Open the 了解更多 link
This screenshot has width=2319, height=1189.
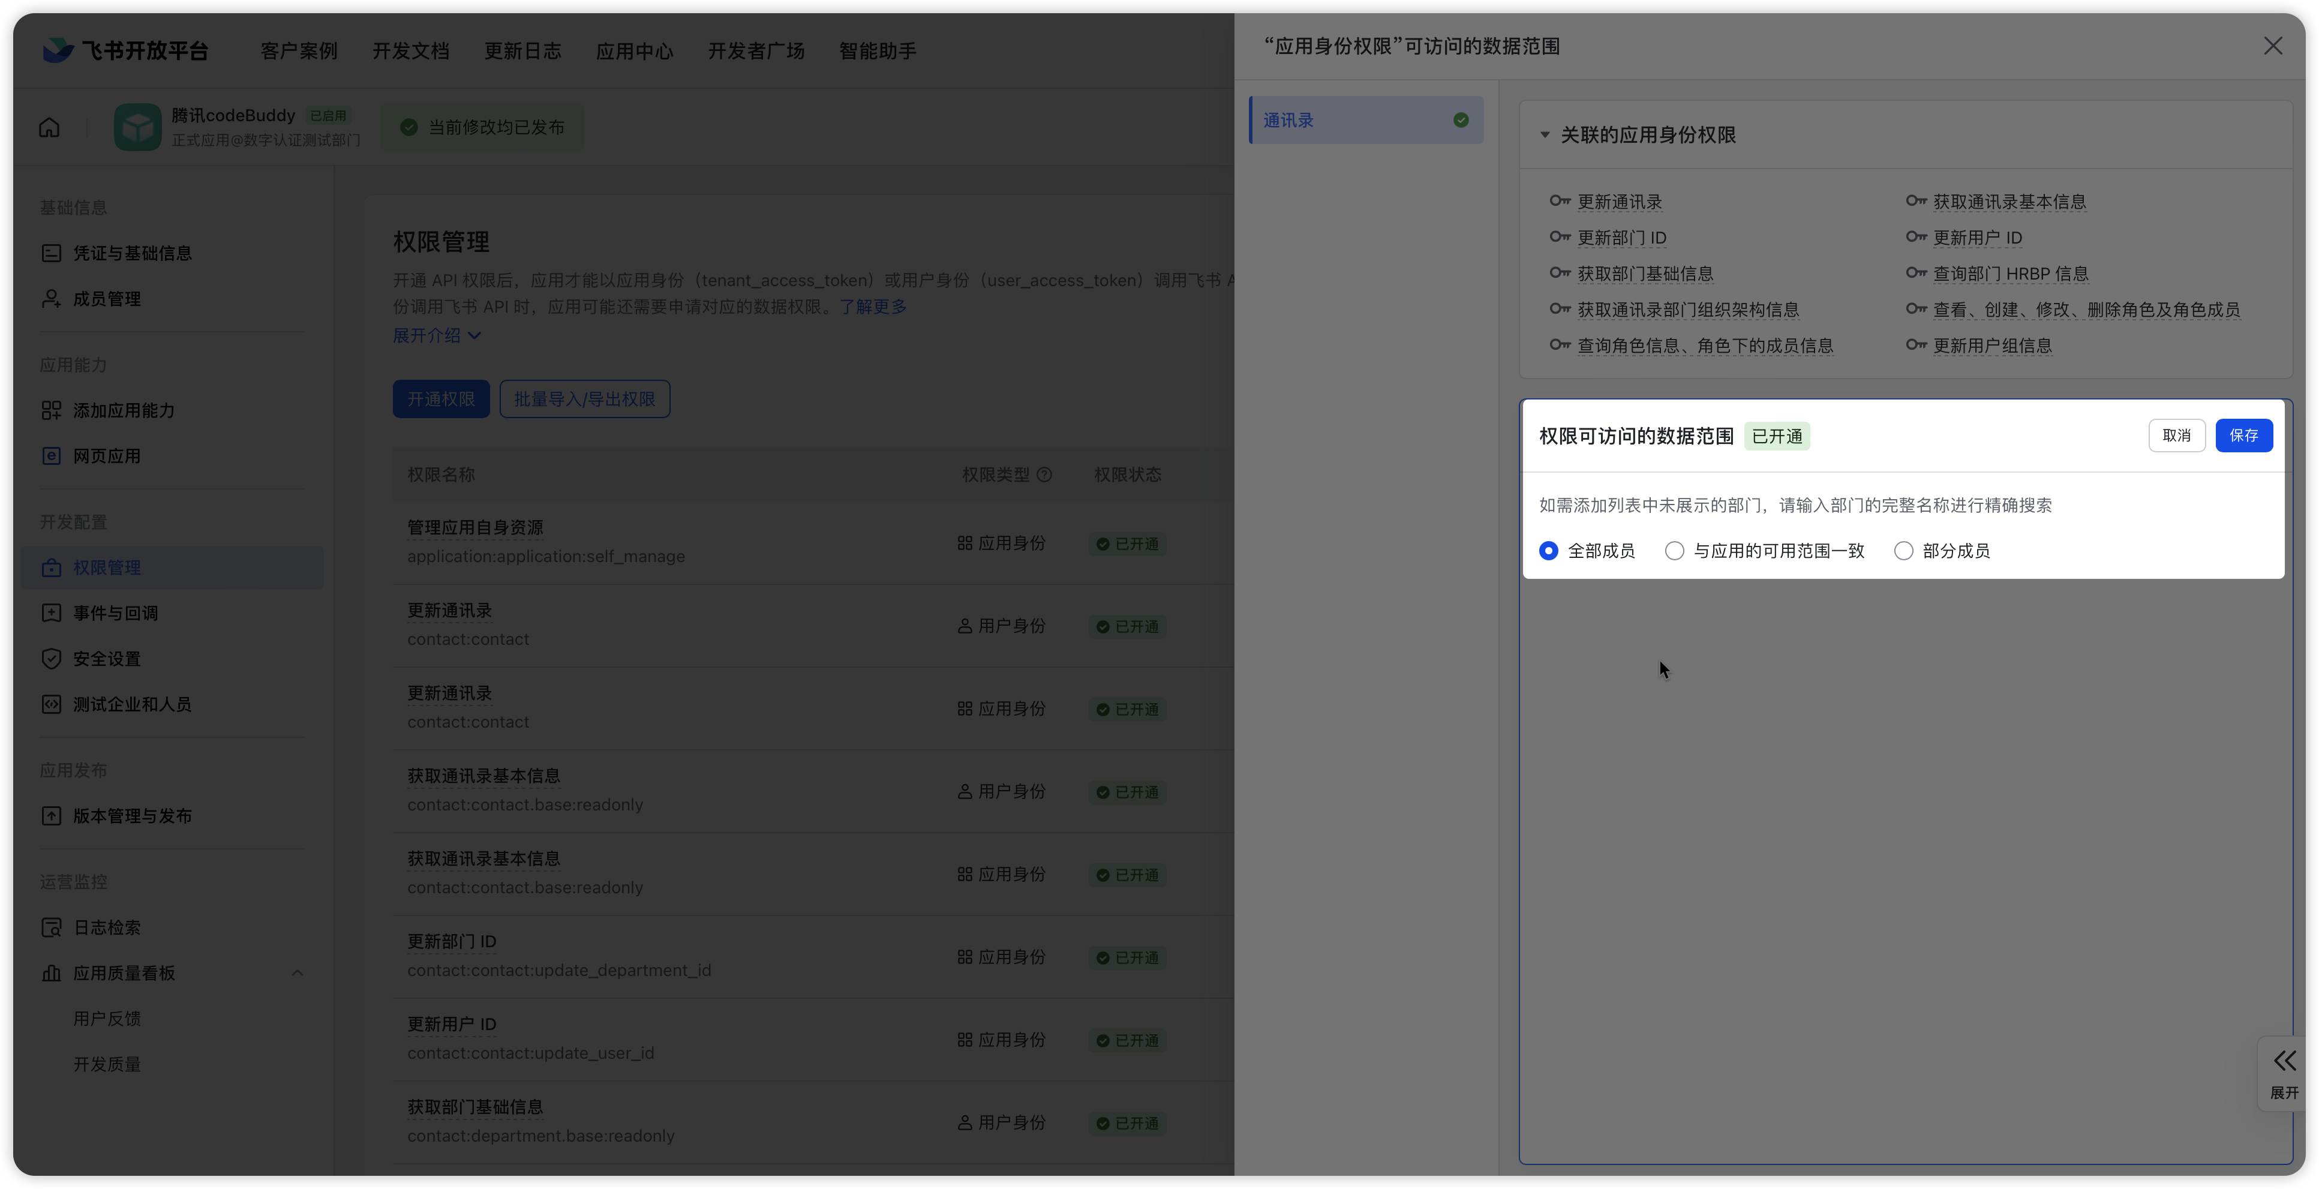point(872,307)
